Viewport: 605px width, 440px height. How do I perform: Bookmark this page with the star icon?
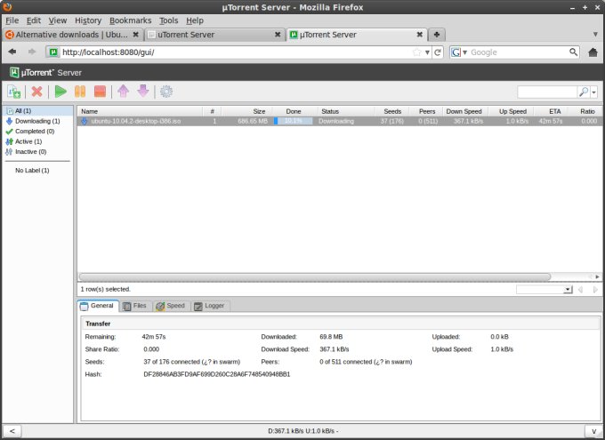point(416,52)
